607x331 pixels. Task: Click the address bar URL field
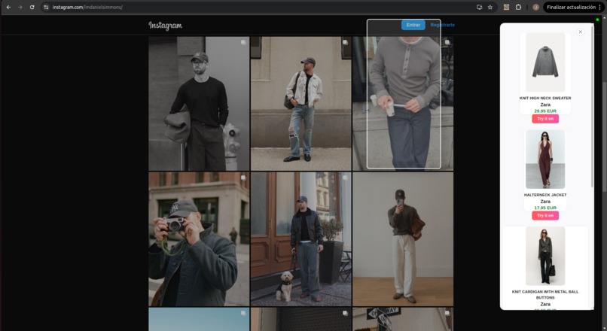click(x=259, y=7)
